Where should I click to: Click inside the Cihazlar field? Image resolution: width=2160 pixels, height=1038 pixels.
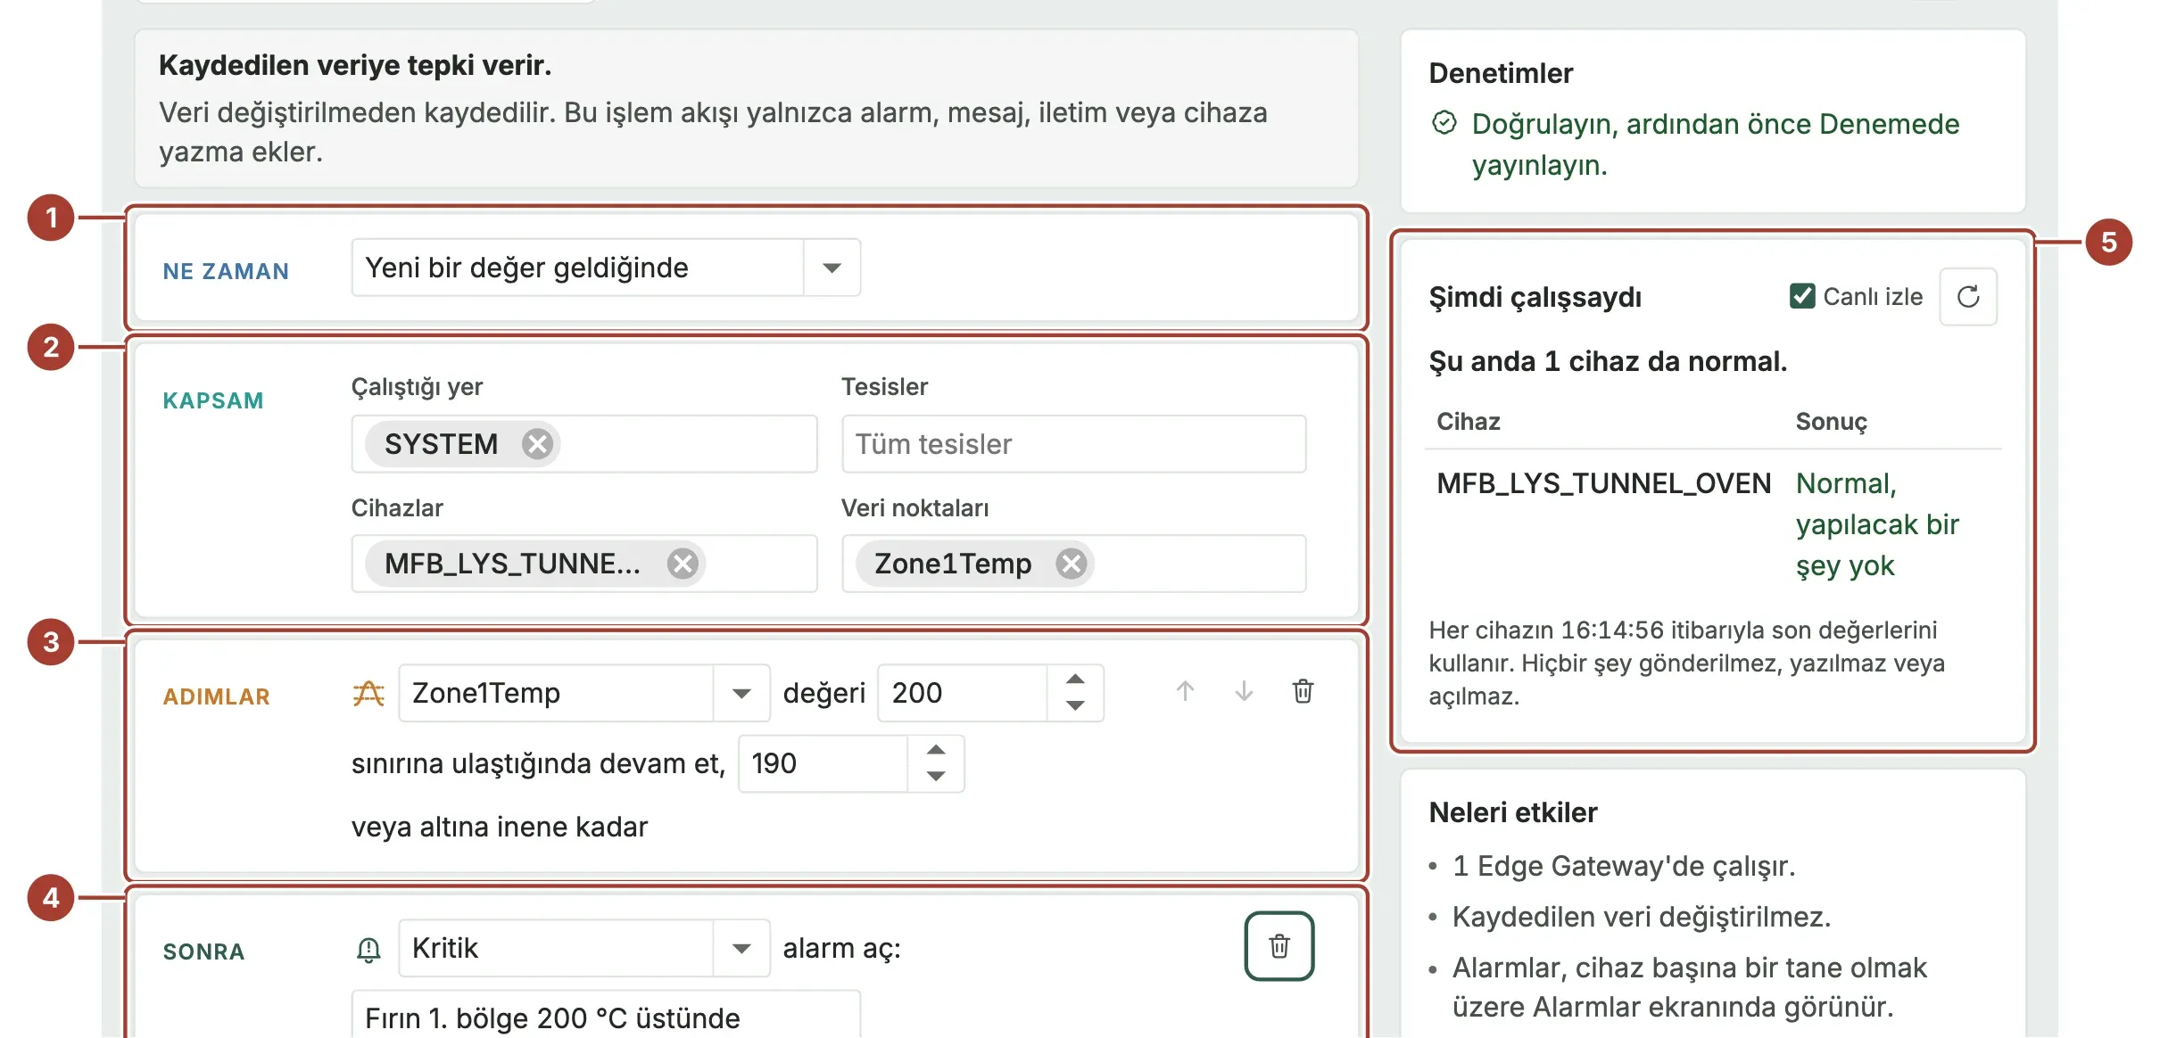584,564
